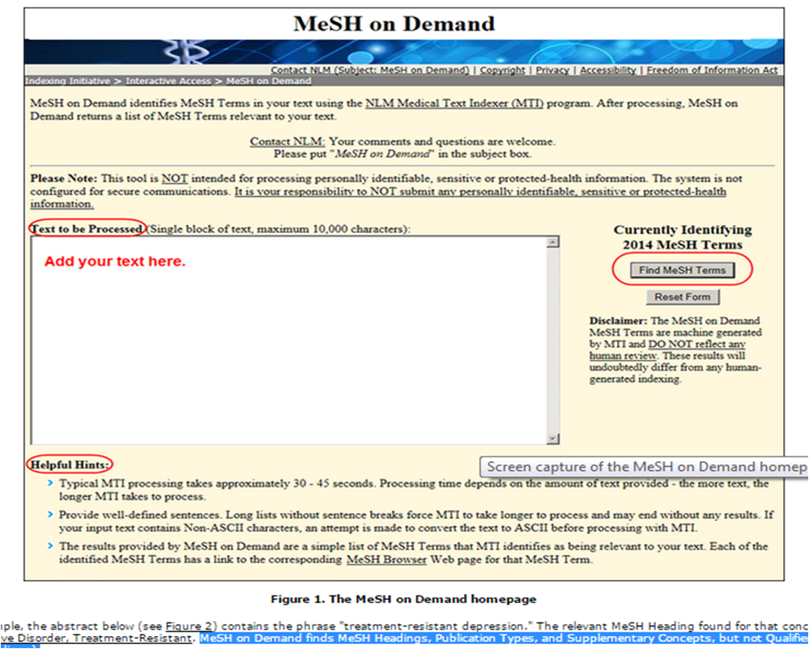Click the bullet arrow beside Typical MTI processing
809x649 pixels.
pyautogui.click(x=50, y=484)
